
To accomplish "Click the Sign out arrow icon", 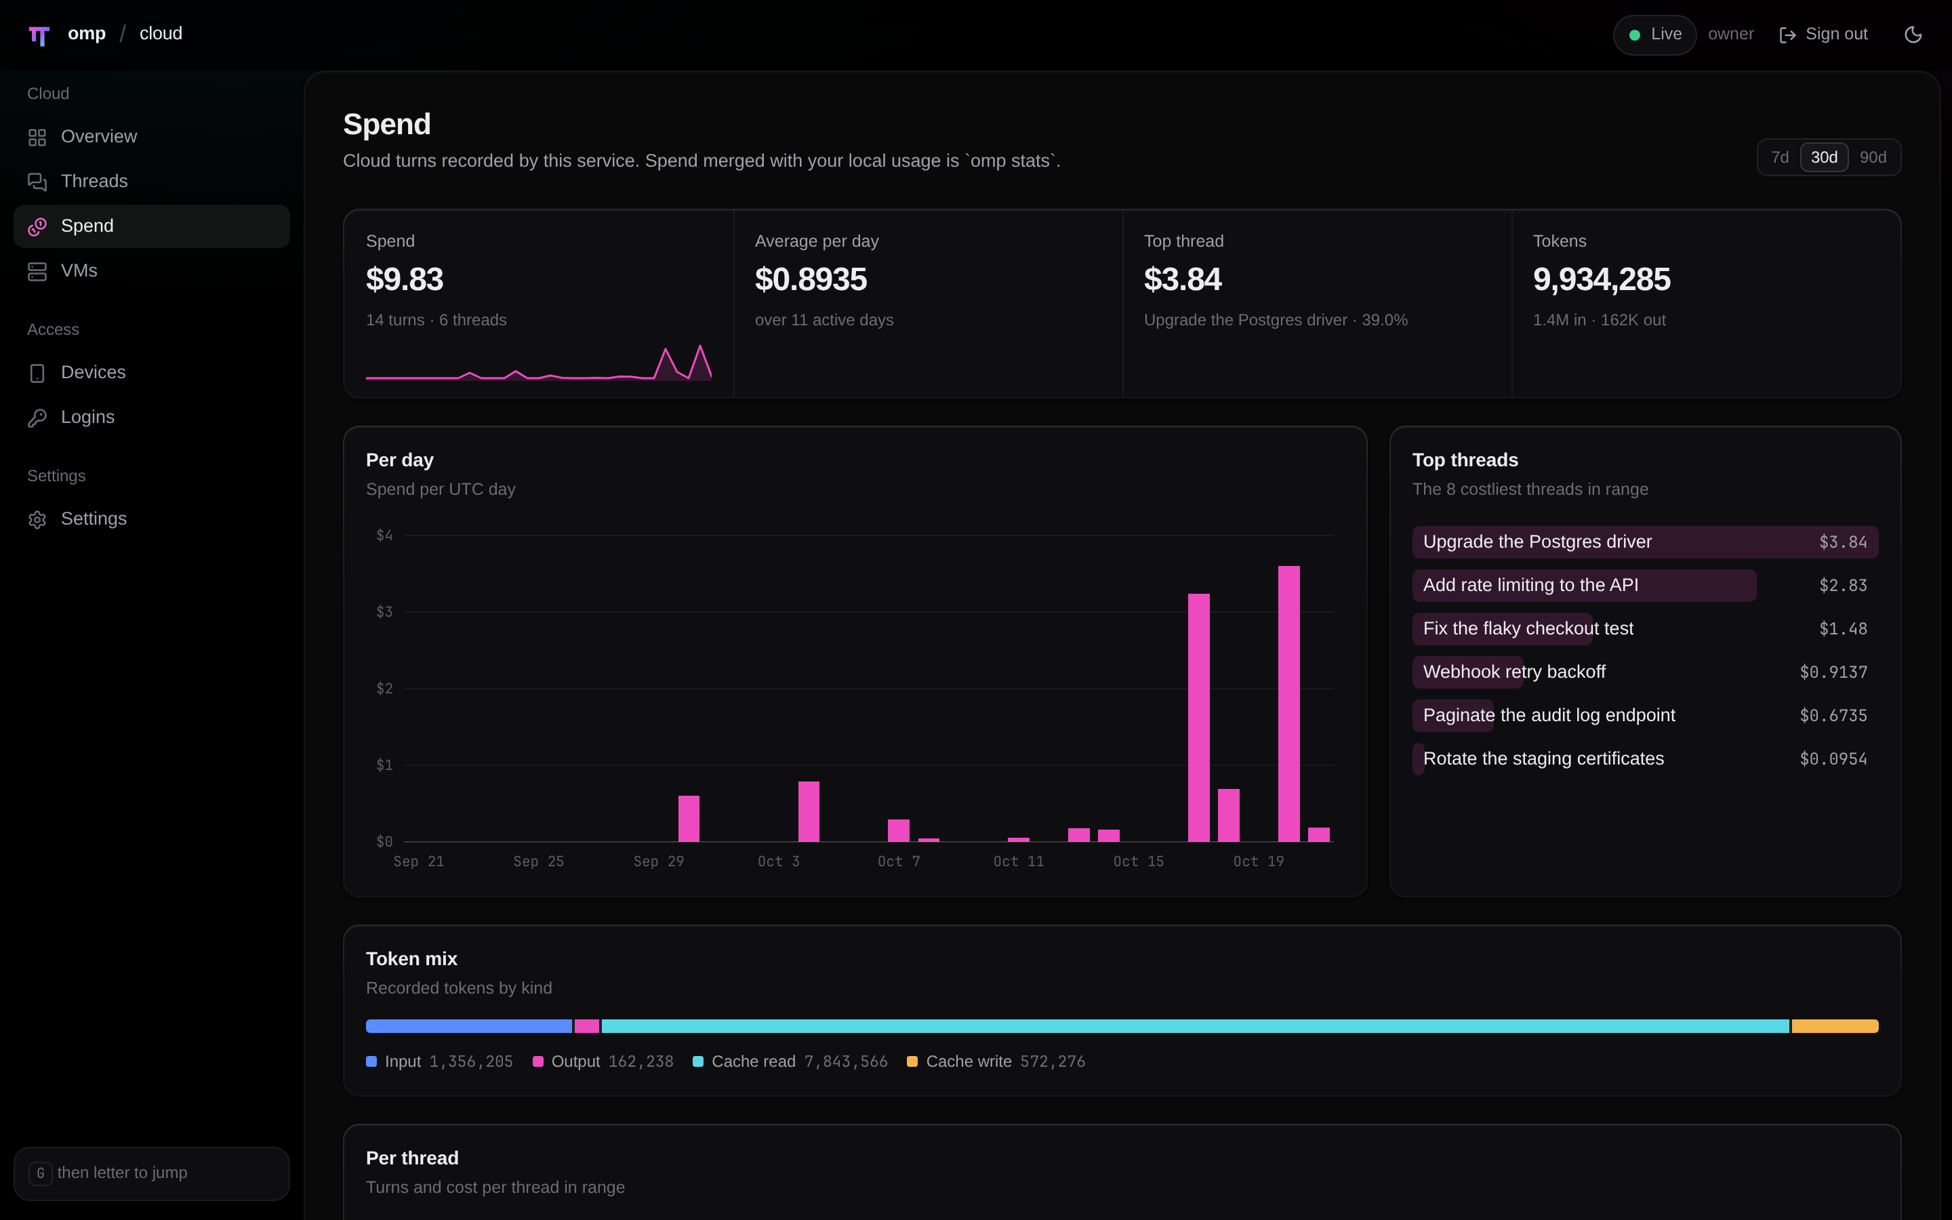I will click(x=1787, y=35).
